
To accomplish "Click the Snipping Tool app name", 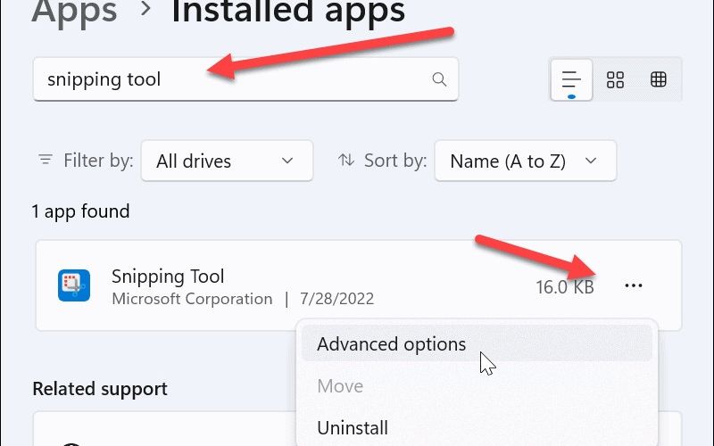I will [168, 277].
